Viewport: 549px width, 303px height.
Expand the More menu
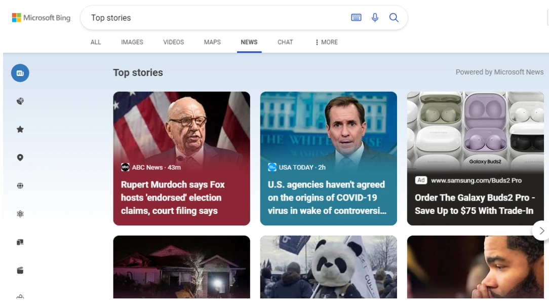(326, 42)
